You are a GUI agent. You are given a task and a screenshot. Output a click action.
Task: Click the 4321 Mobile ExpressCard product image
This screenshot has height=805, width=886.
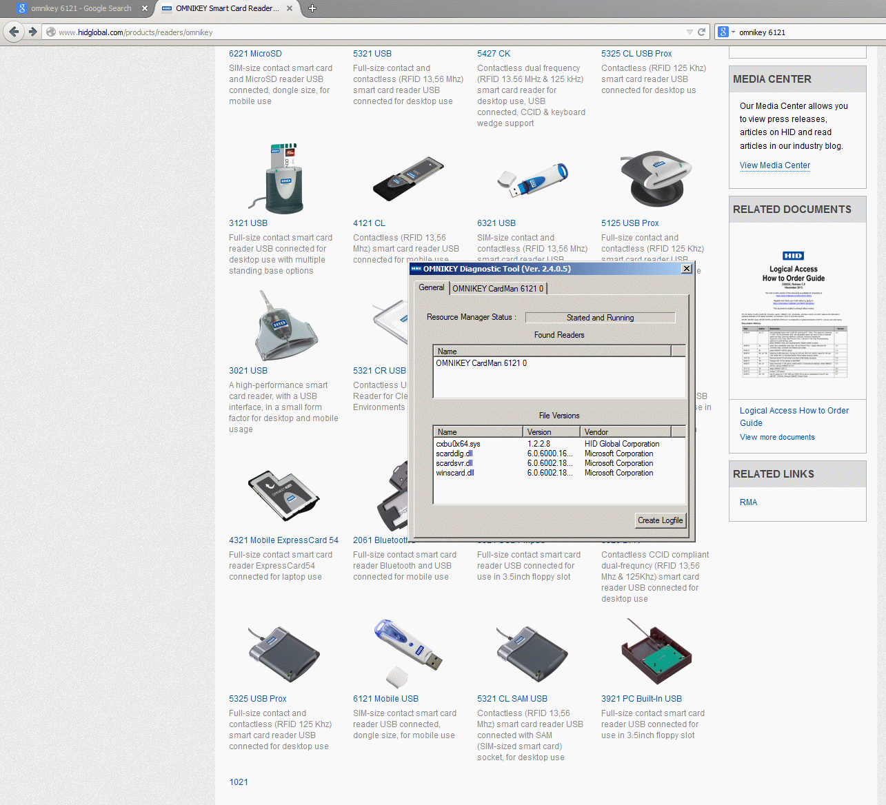coord(283,496)
